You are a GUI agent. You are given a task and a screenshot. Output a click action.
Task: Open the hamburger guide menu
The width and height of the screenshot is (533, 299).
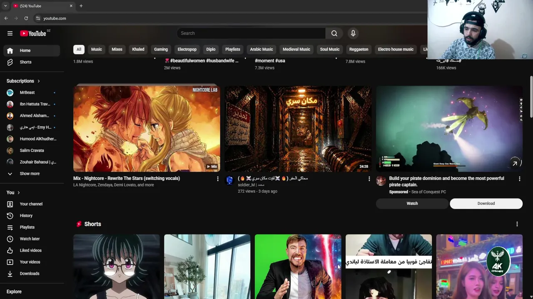coord(10,33)
